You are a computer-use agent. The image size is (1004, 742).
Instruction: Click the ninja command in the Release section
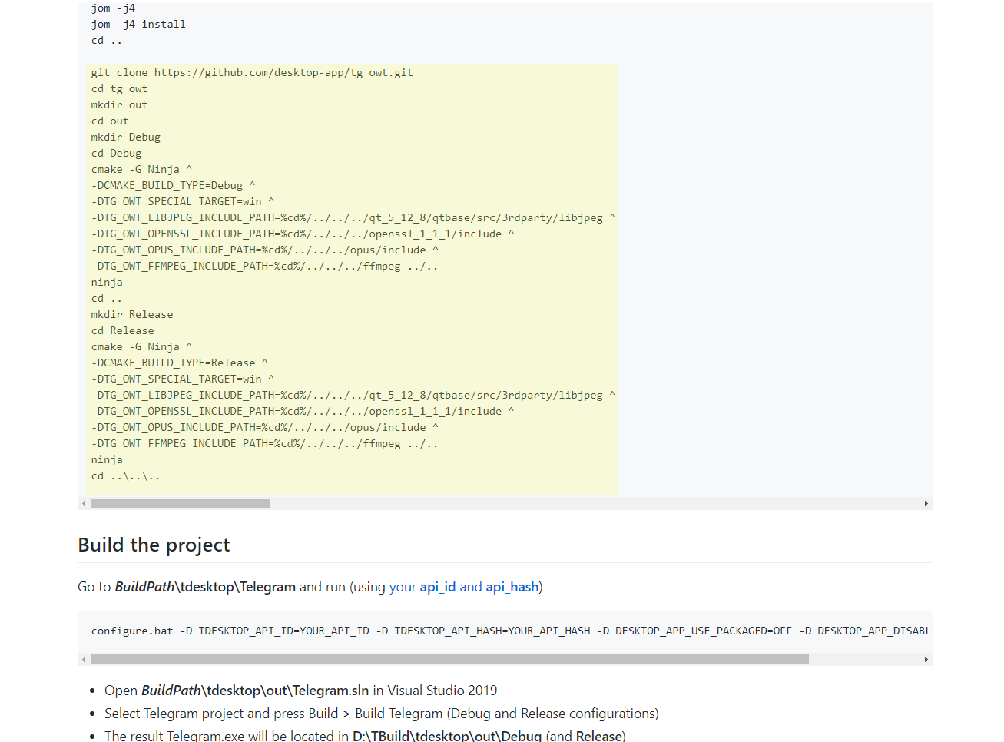coord(106,459)
